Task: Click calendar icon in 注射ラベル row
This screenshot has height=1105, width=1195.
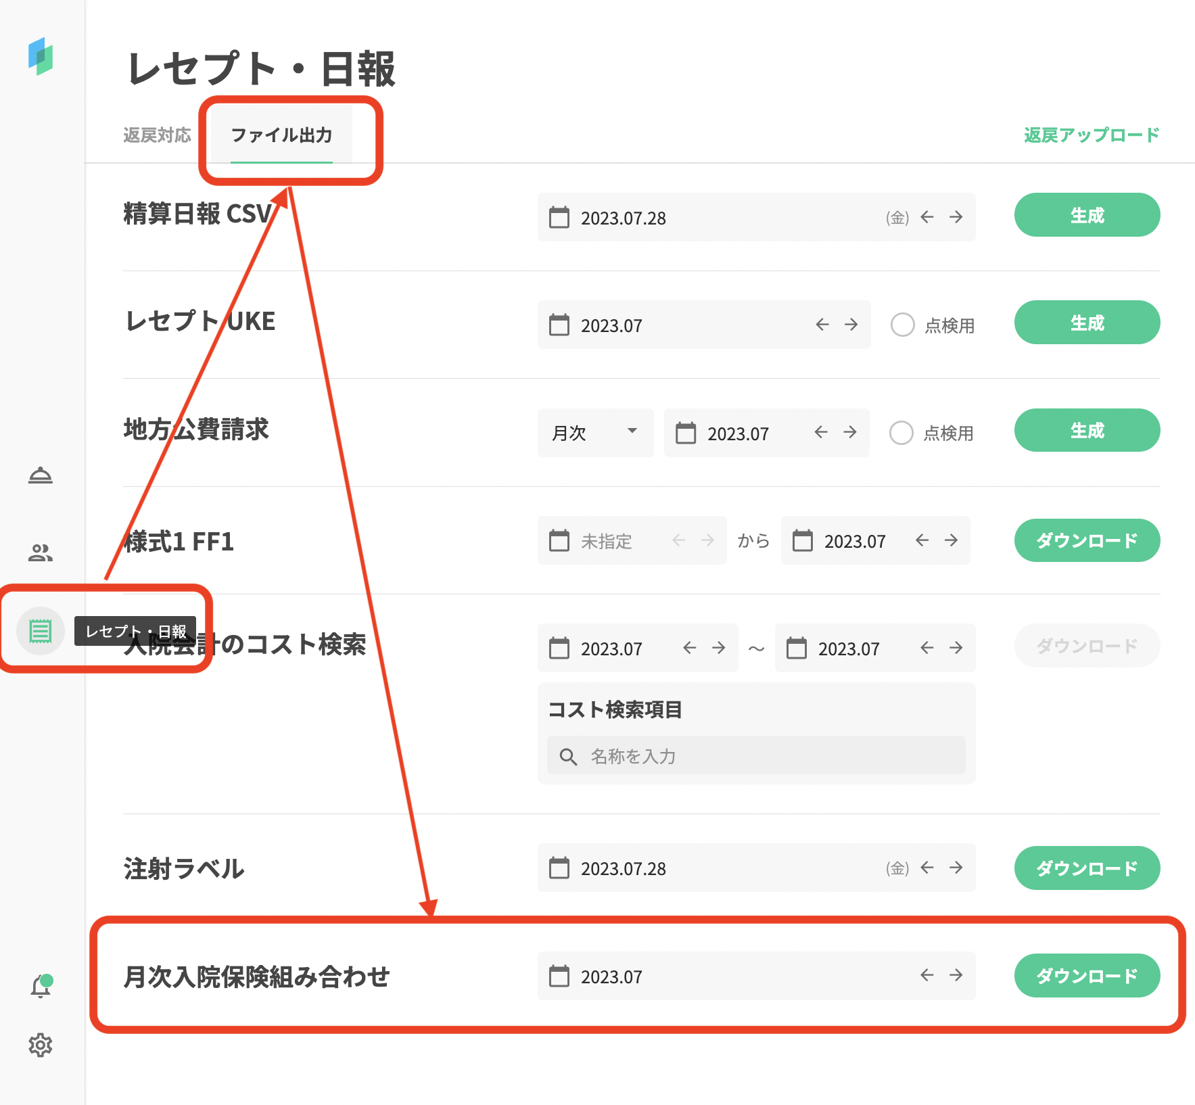Action: pos(559,868)
